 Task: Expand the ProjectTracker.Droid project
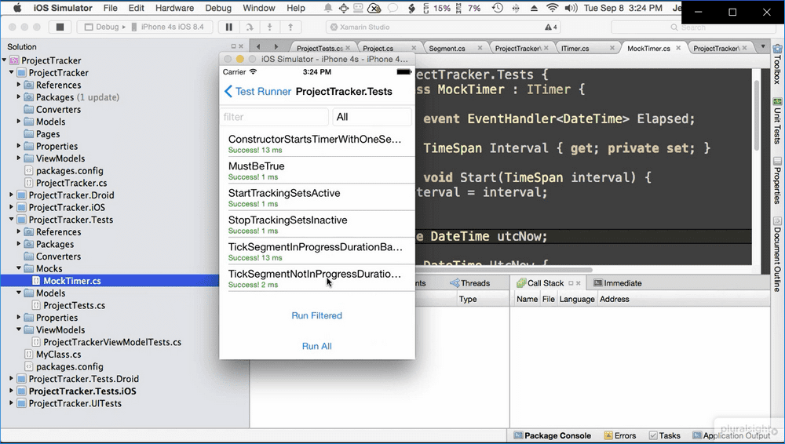point(12,195)
